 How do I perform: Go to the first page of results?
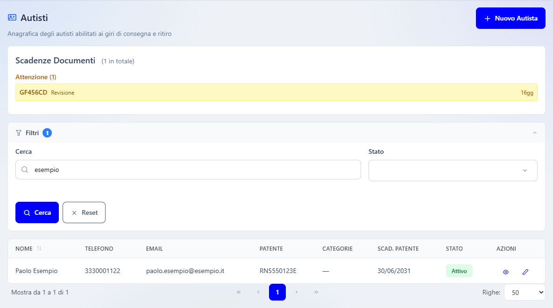click(x=239, y=292)
